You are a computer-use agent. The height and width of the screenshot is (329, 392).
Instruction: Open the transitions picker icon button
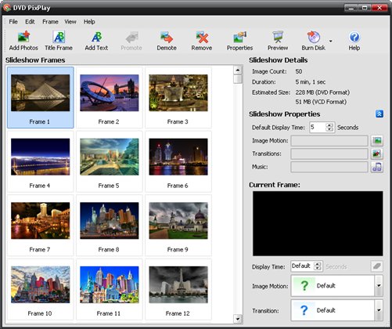click(x=377, y=154)
